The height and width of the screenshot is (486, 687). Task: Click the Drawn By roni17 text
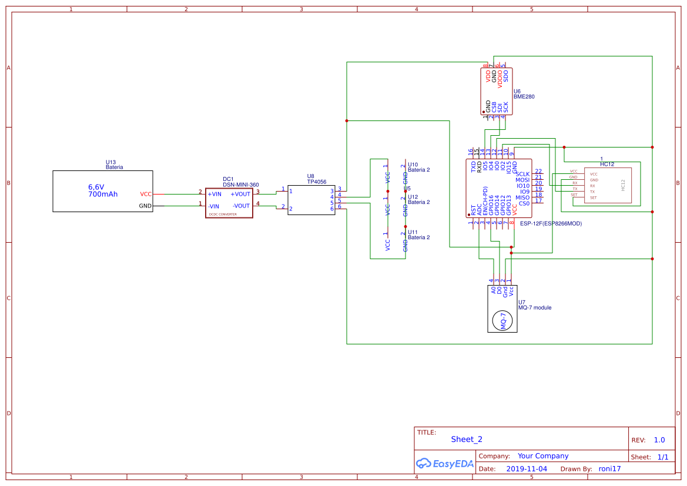tap(608, 468)
